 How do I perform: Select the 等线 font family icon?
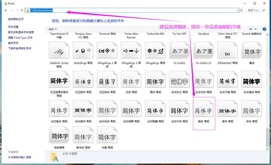(x=252, y=50)
